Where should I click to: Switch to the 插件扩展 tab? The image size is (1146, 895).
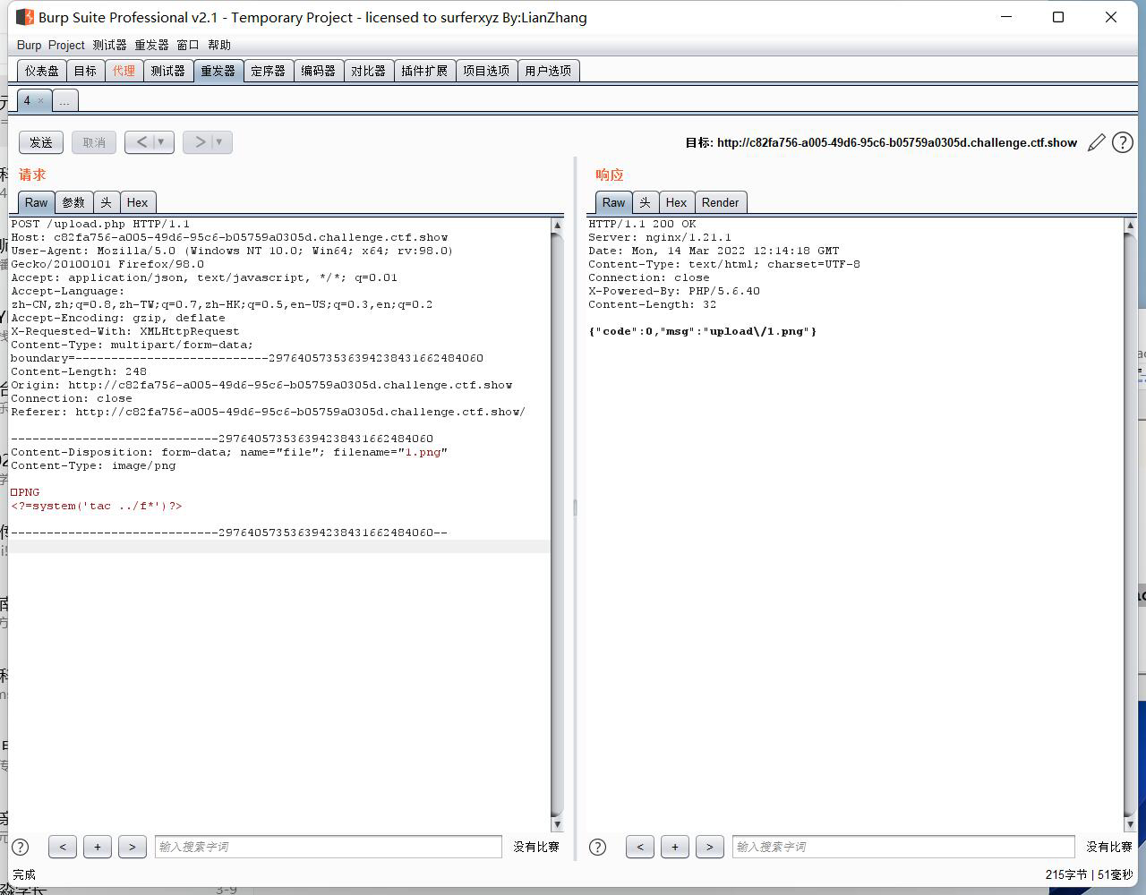coord(424,71)
